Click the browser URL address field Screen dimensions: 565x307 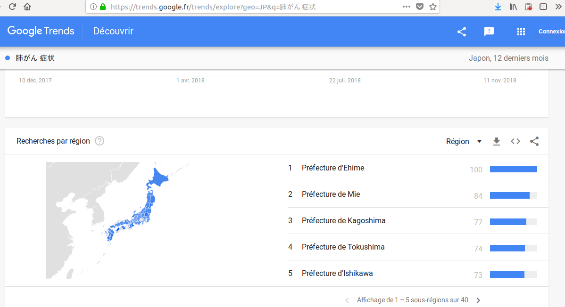[x=255, y=7]
